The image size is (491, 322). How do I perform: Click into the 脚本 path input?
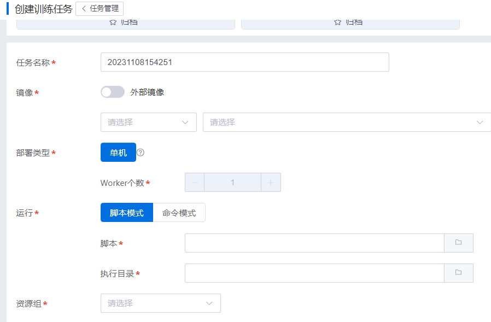[314, 243]
